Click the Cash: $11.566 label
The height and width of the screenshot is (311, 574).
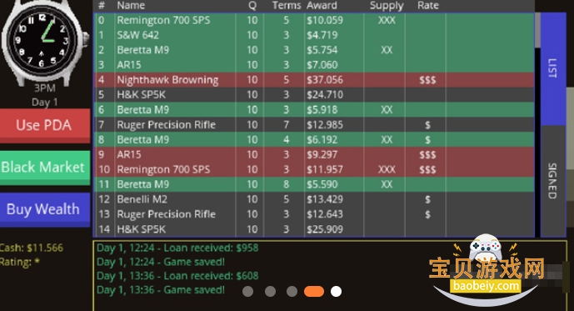click(x=32, y=248)
